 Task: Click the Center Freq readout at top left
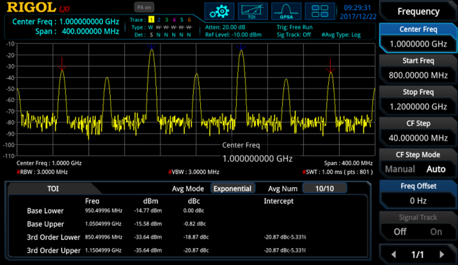click(x=66, y=22)
